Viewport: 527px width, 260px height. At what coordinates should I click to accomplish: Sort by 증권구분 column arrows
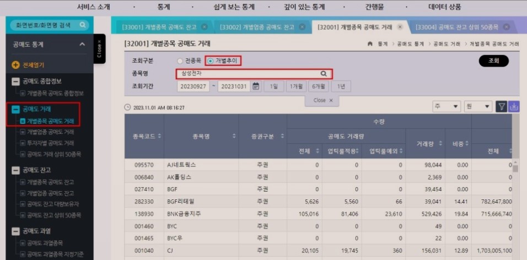coord(282,136)
